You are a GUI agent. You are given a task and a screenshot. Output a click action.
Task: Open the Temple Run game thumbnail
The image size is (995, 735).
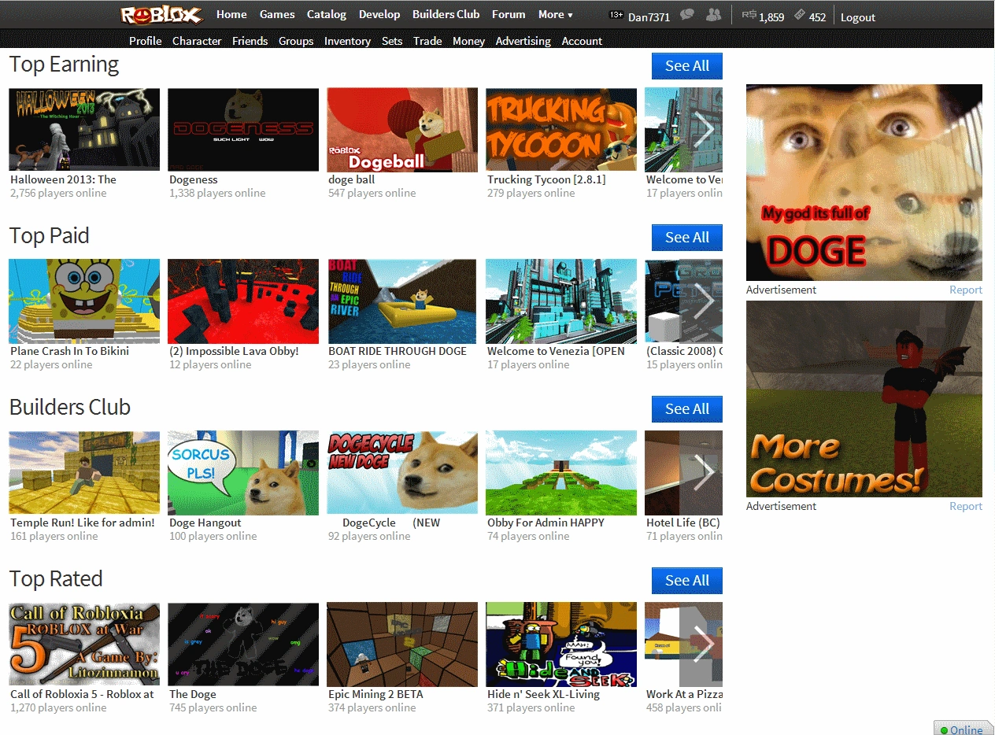(x=84, y=472)
